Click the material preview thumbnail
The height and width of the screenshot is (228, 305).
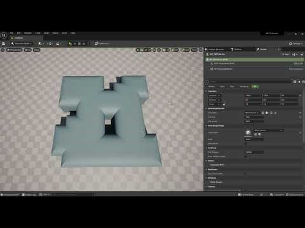pyautogui.click(x=248, y=133)
